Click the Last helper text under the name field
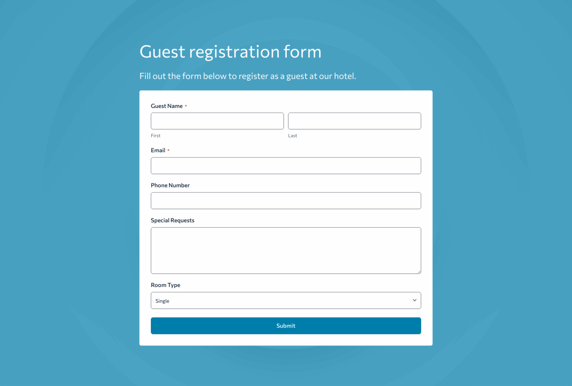 tap(292, 135)
